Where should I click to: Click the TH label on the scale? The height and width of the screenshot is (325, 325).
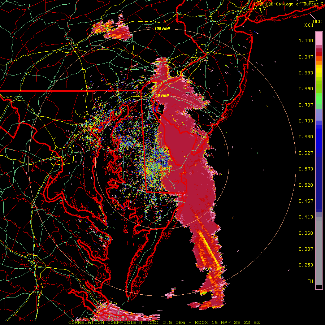[x=310, y=281]
